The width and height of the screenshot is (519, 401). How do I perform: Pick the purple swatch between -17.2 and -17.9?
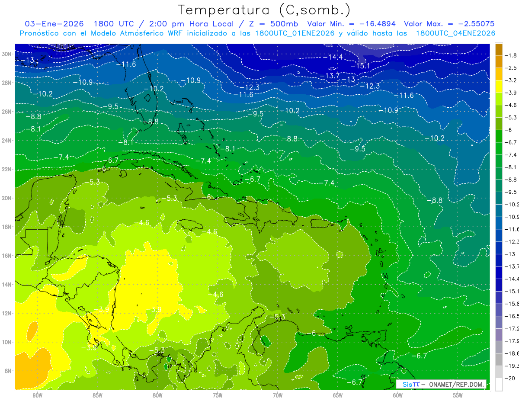499,335
